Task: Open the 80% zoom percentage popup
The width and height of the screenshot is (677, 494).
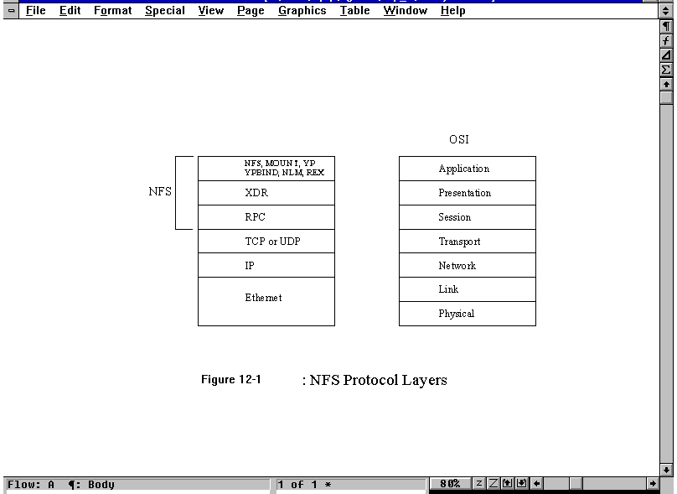Action: 450,484
